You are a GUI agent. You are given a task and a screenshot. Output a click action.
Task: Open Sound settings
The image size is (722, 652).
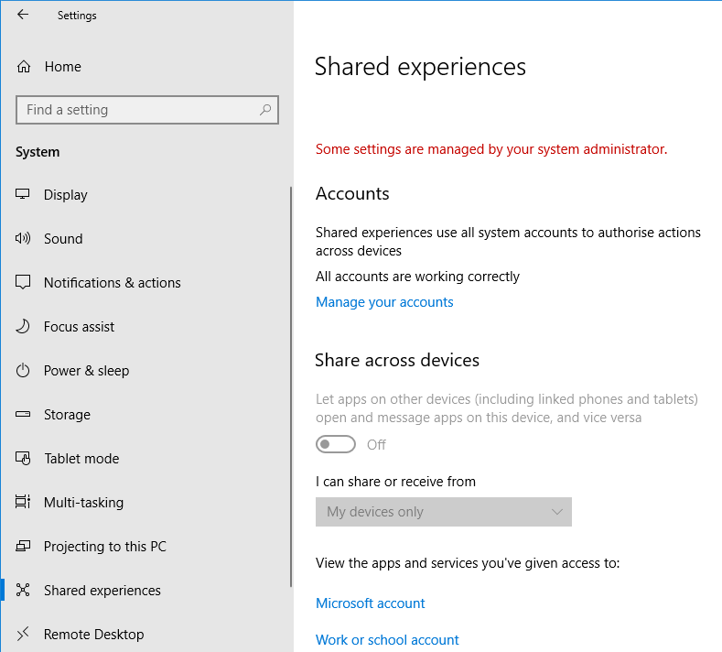click(x=63, y=239)
